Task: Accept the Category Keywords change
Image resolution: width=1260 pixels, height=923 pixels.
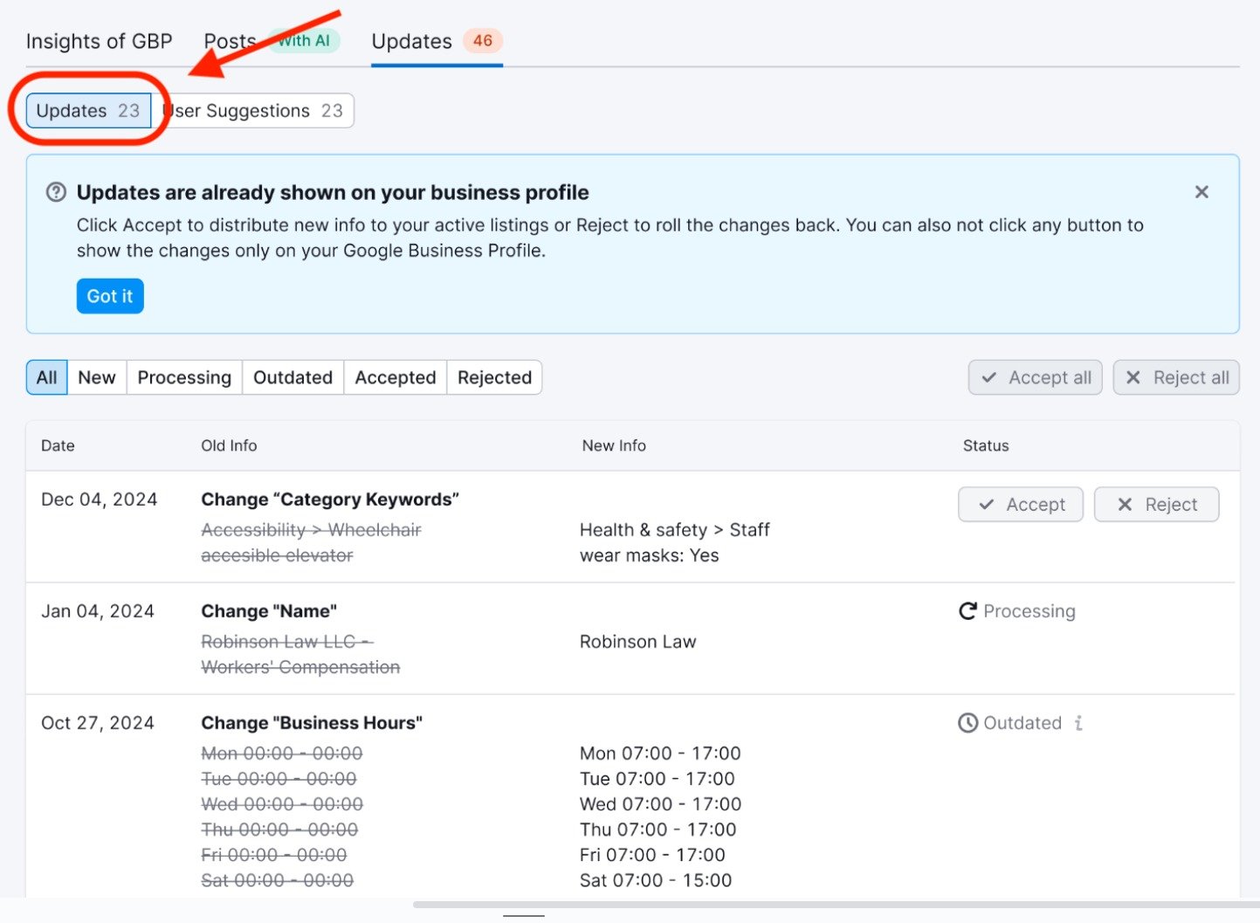Action: [1020, 504]
